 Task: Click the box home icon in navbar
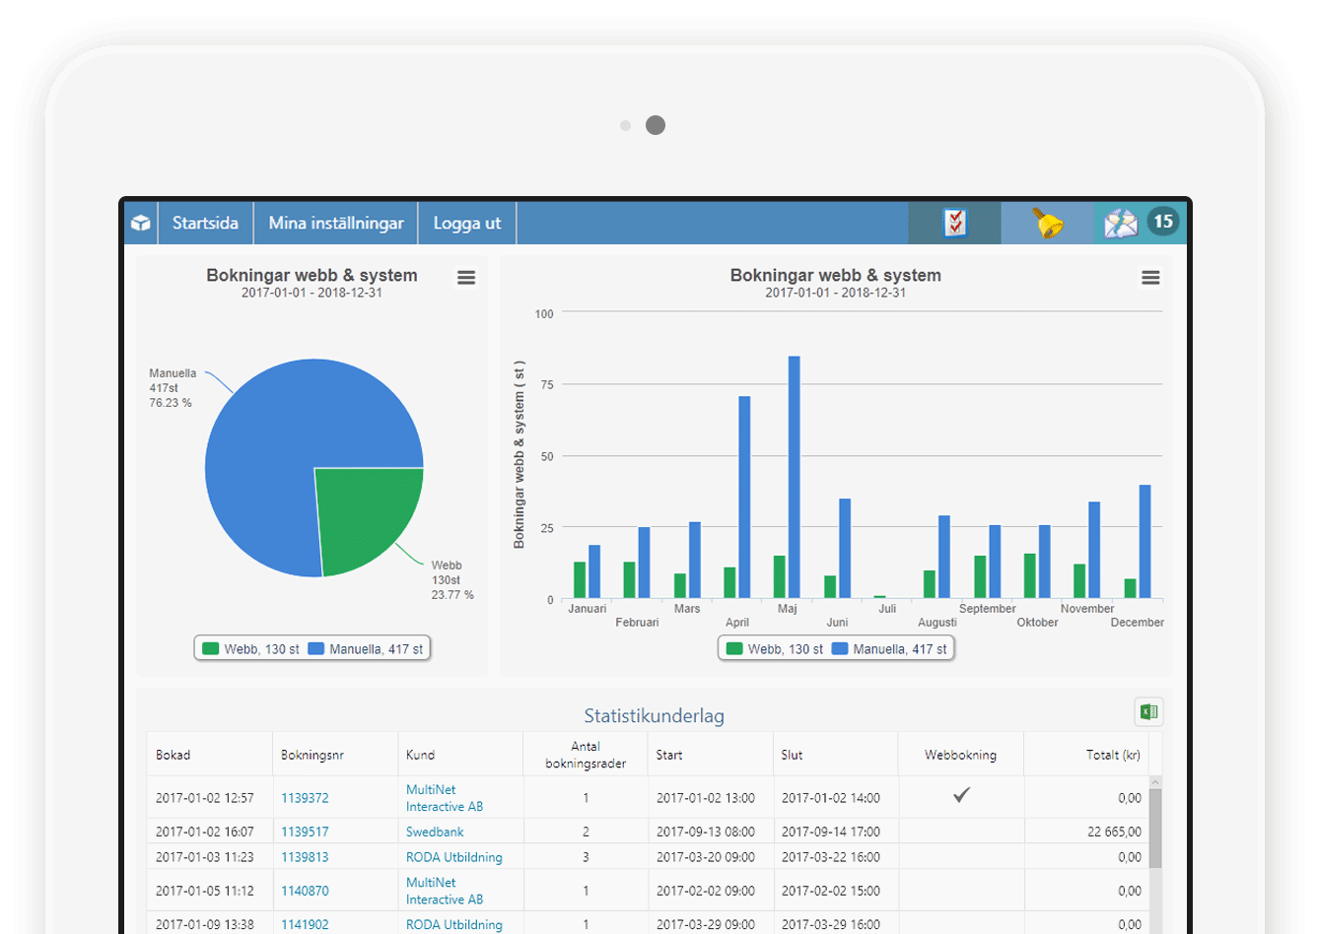point(141,223)
